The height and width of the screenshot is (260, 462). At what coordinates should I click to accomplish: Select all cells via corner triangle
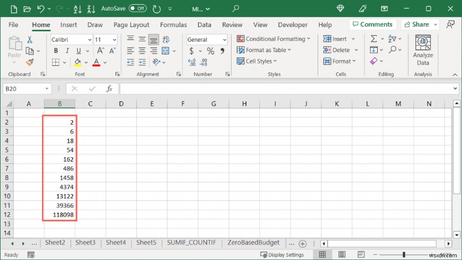(9, 104)
